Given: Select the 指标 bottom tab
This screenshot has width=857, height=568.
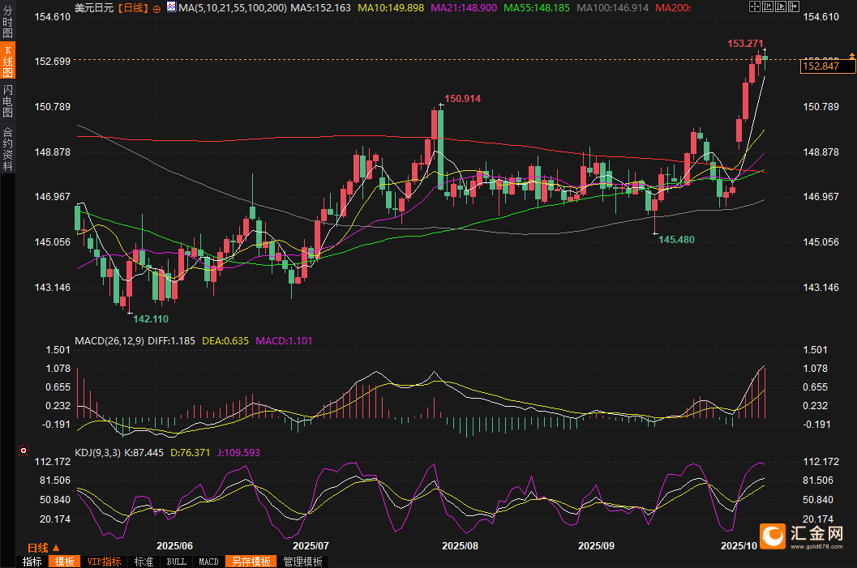Looking at the screenshot, I should pyautogui.click(x=32, y=562).
